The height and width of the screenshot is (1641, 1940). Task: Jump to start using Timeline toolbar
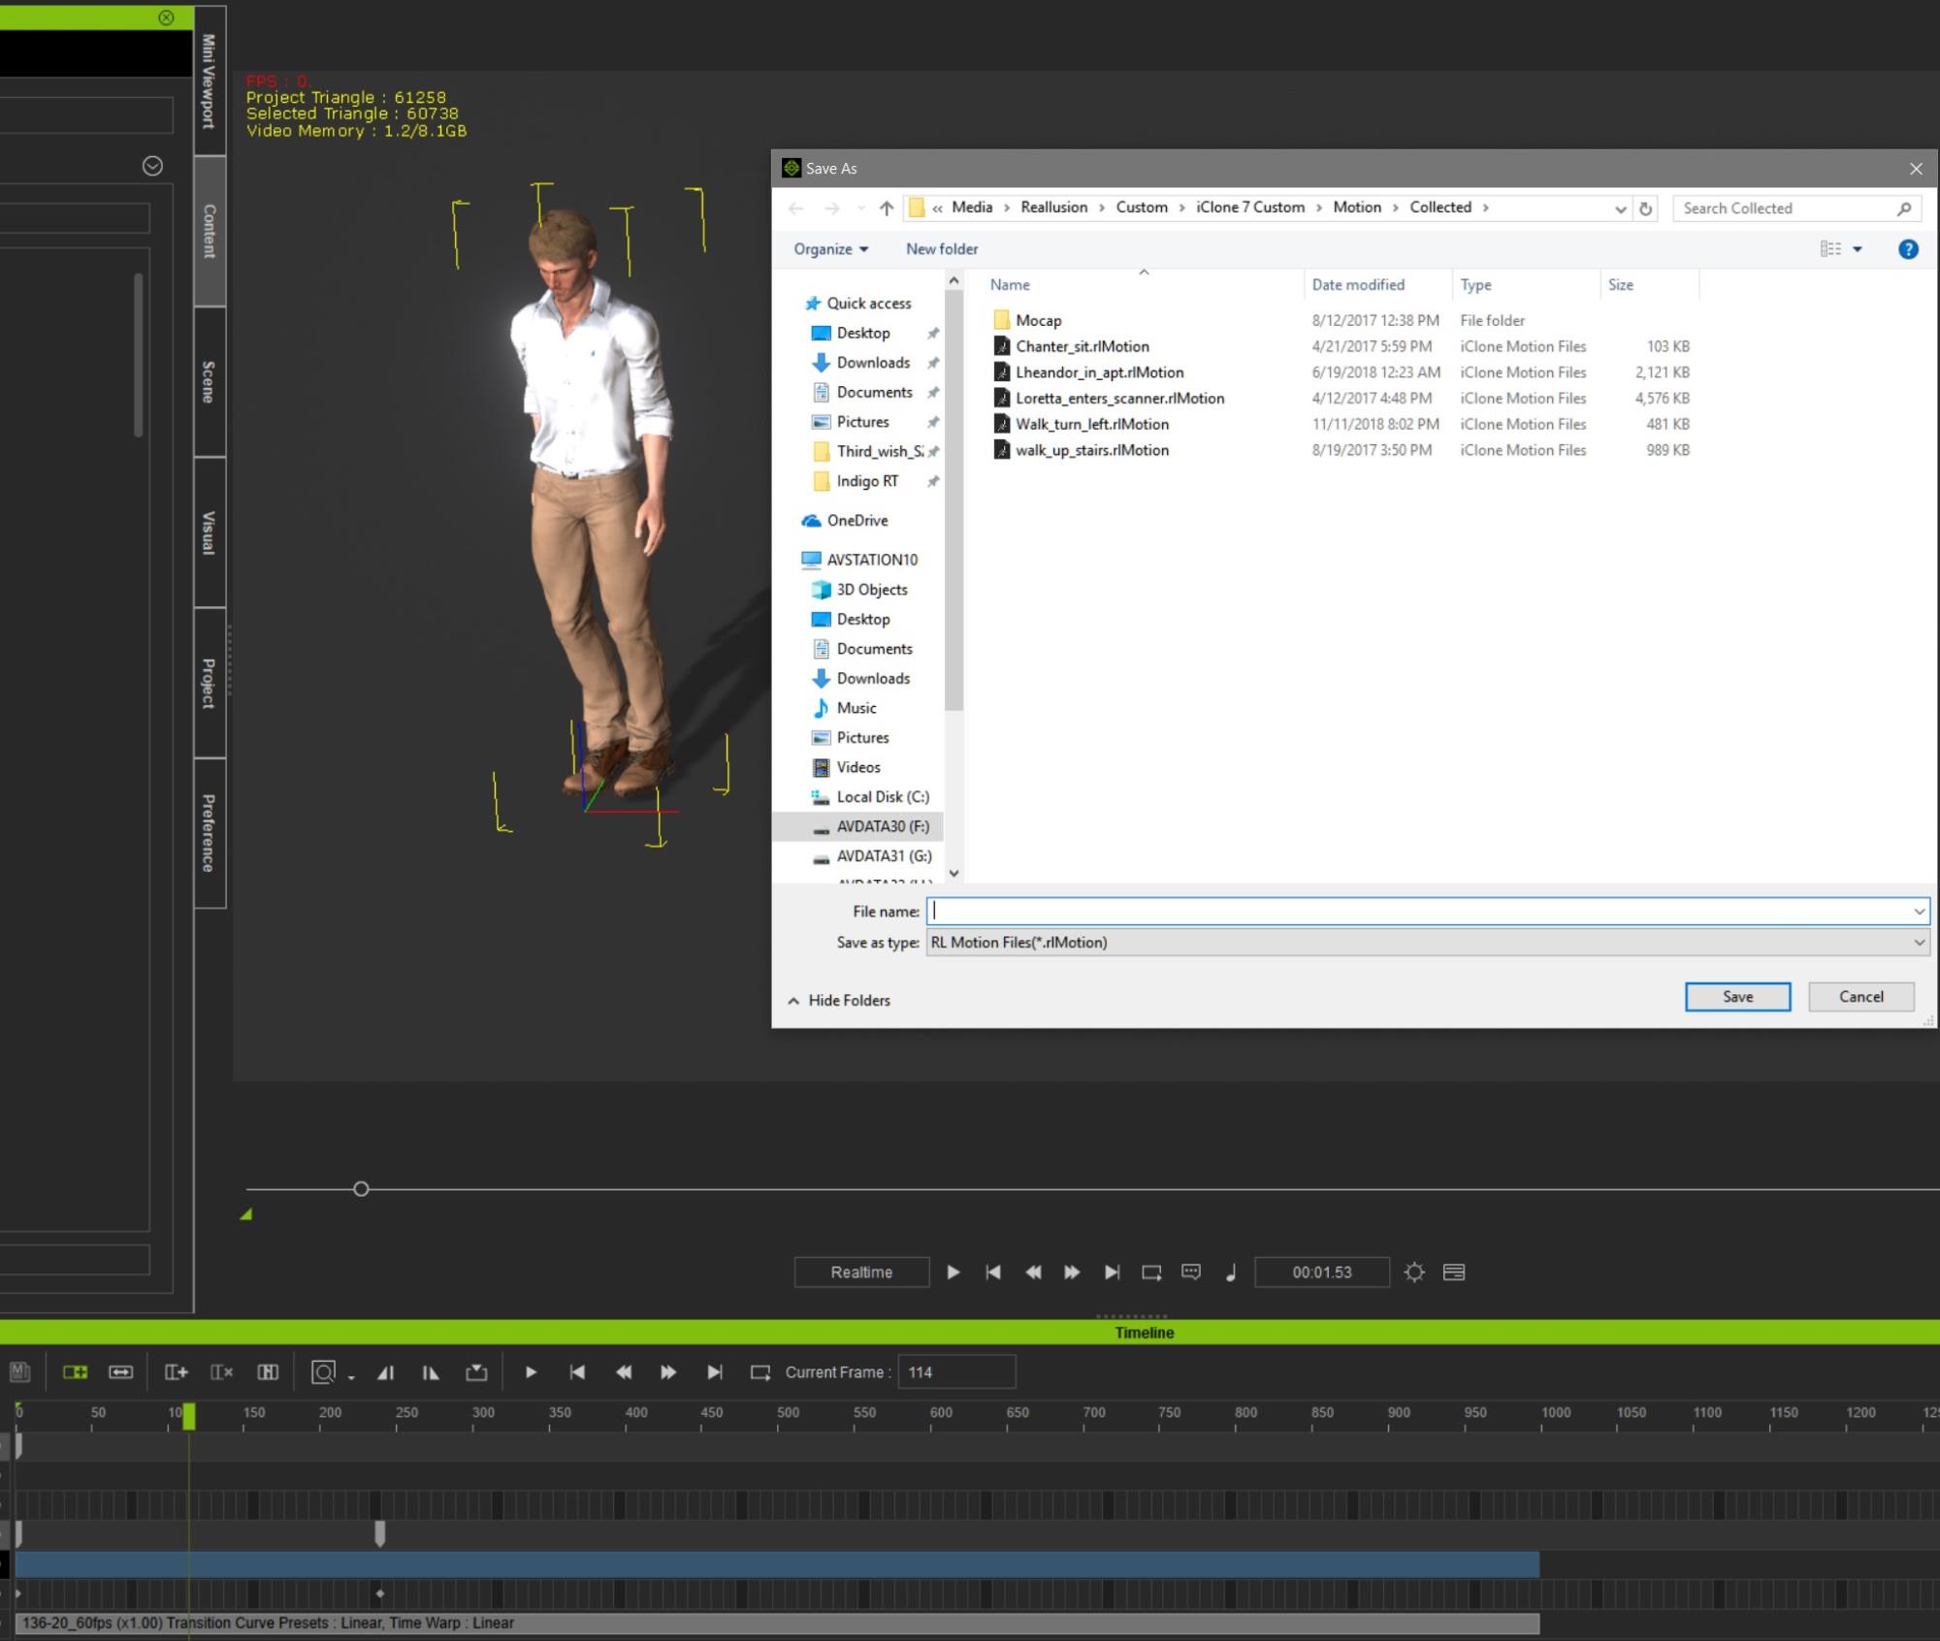coord(577,1372)
